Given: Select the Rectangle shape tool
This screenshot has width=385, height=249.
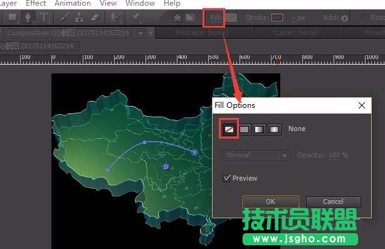Looking at the screenshot, I should [13, 18].
